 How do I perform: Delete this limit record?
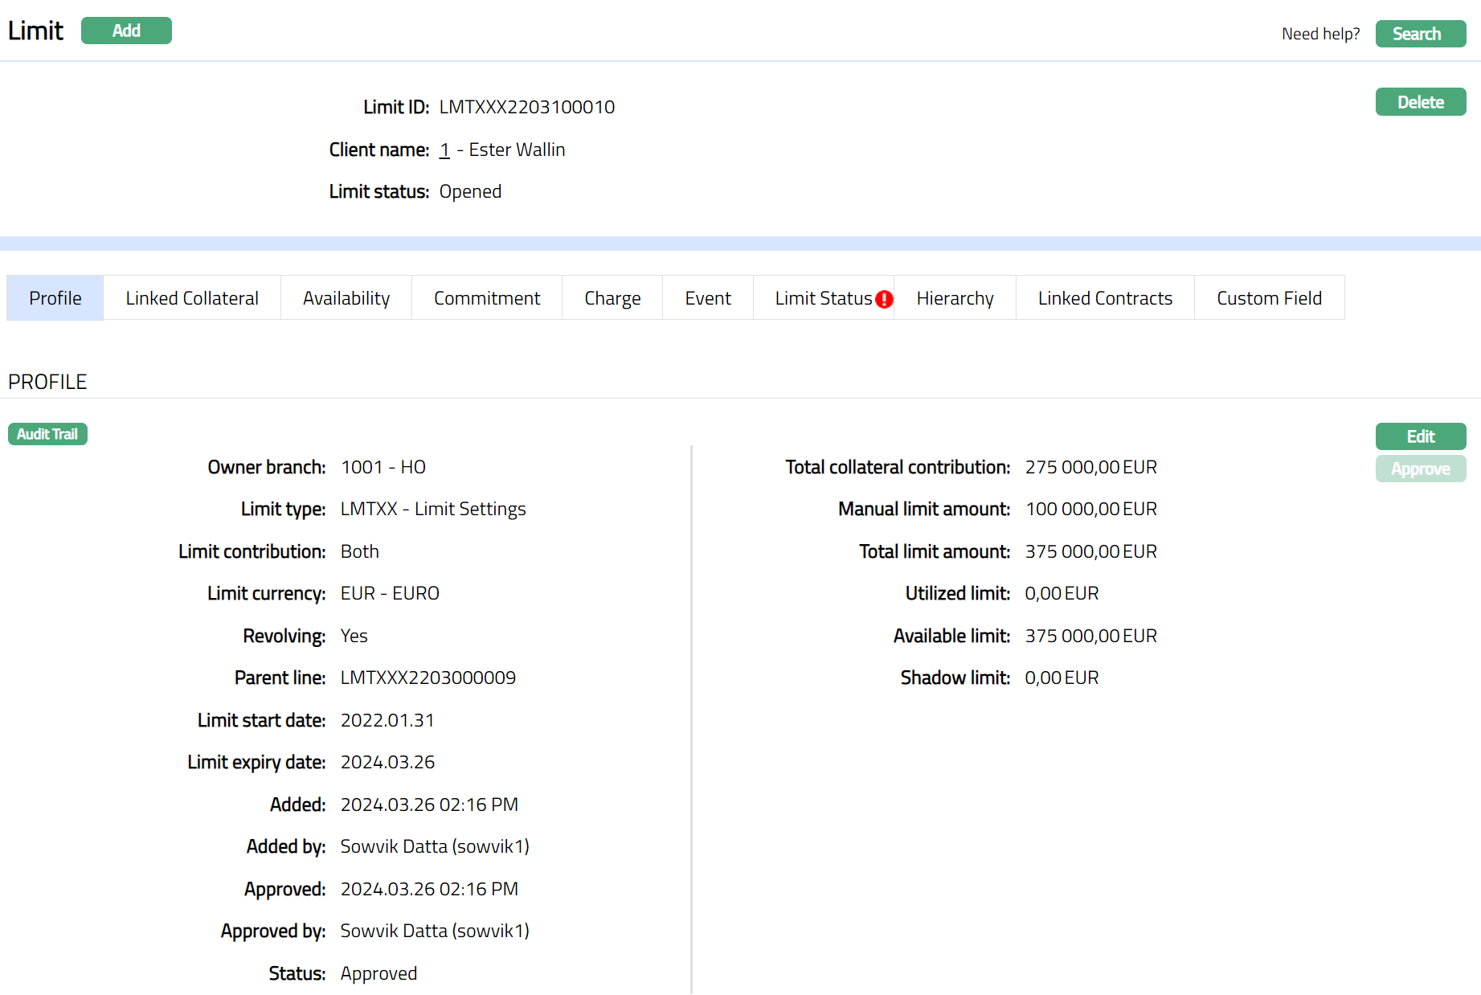[x=1420, y=102]
